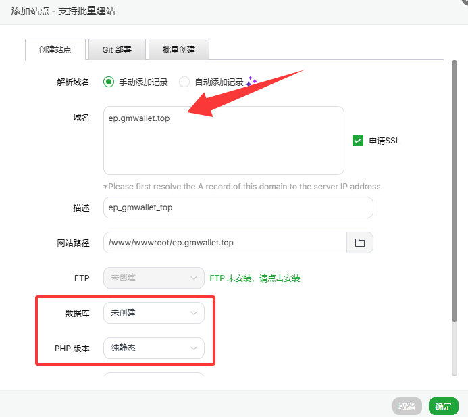The width and height of the screenshot is (468, 417).
Task: Expand the 数据库 dropdown
Action: click(153, 313)
